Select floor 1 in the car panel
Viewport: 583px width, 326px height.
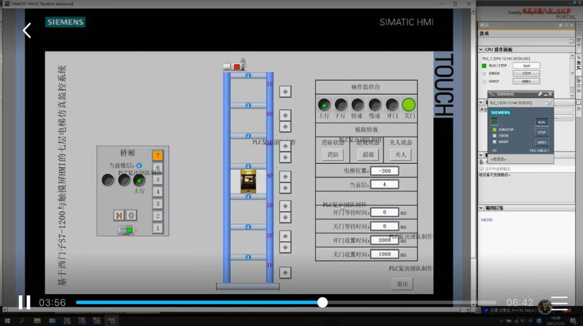tap(158, 228)
